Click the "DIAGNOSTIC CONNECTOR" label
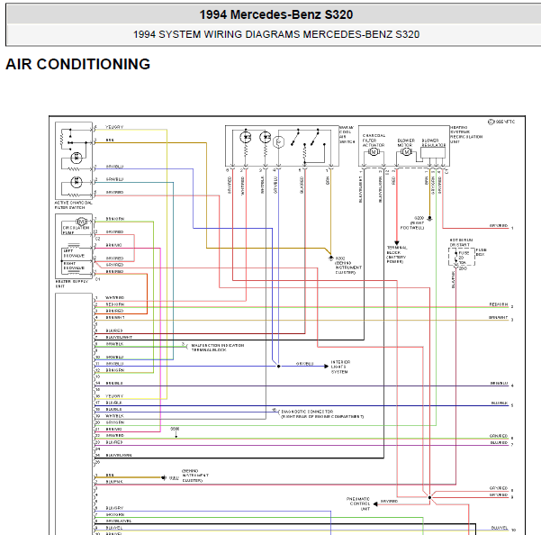 tap(307, 412)
